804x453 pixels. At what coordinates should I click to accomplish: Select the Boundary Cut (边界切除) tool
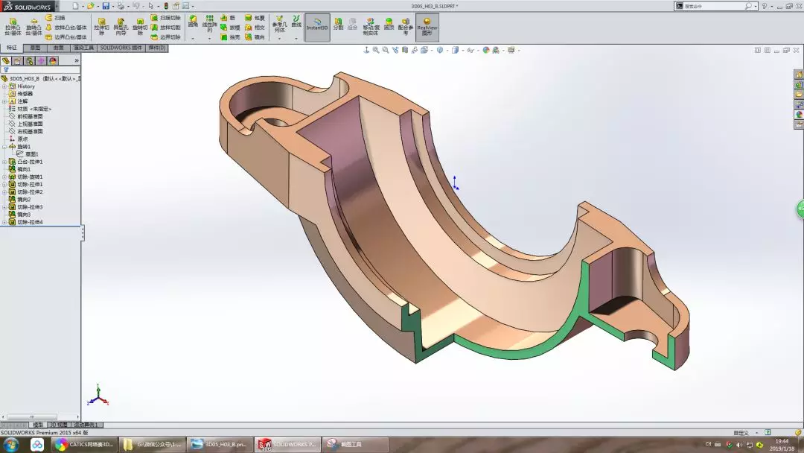165,37
